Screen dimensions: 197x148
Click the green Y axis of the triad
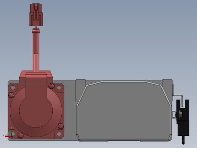coord(12,133)
